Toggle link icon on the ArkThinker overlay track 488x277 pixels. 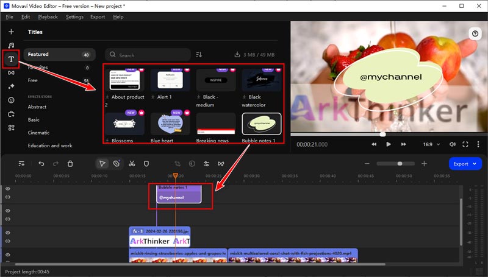coord(8,241)
